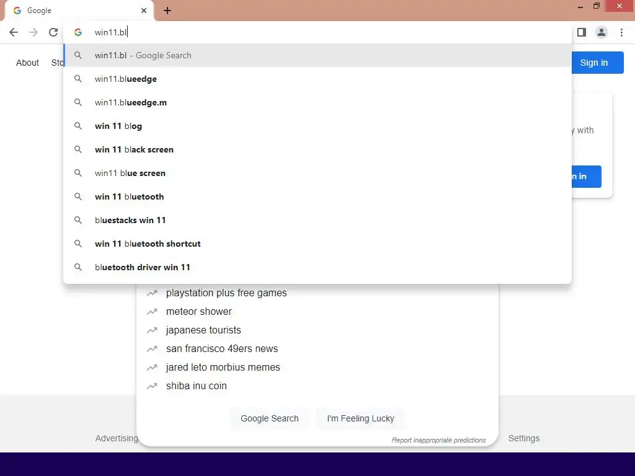Open 'Report inappropriate predictions' link
This screenshot has width=635, height=476.
click(x=438, y=440)
